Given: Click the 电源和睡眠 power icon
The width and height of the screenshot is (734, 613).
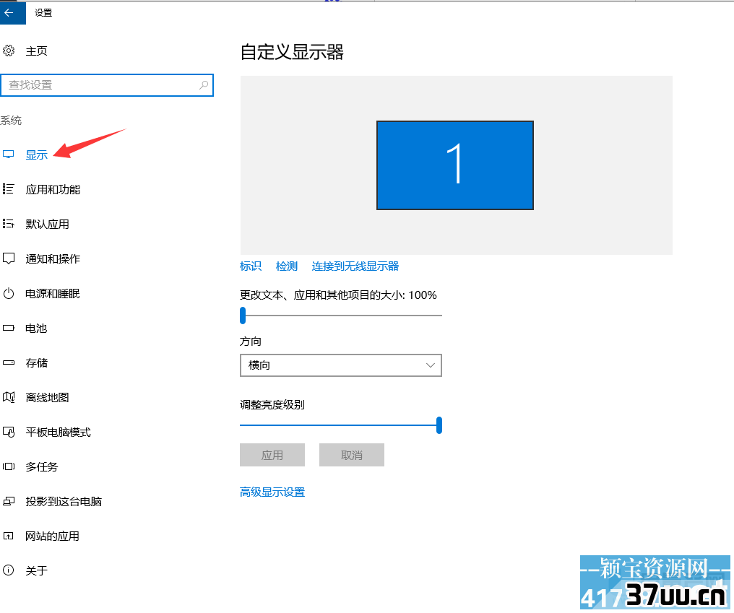Looking at the screenshot, I should [9, 293].
